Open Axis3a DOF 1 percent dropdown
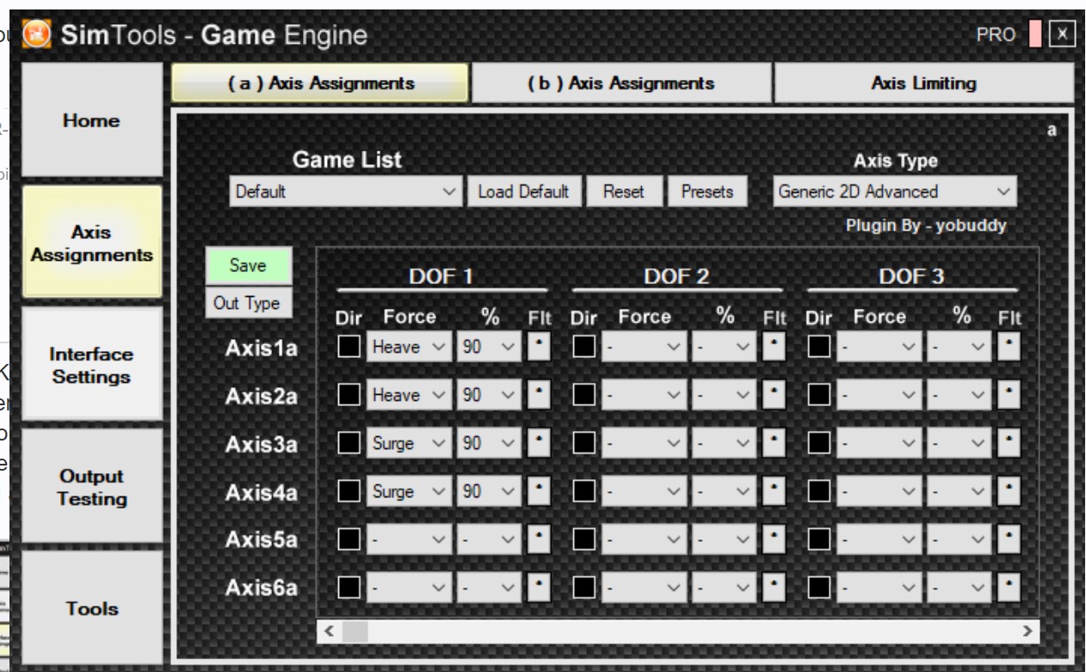Image resolution: width=1086 pixels, height=672 pixels. coord(489,443)
